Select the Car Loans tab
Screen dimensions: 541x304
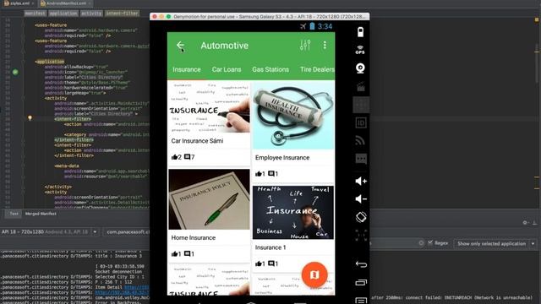pos(227,69)
